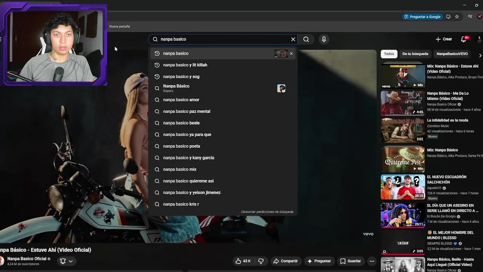Save video with Guardar button
483x272 pixels.
[x=351, y=261]
